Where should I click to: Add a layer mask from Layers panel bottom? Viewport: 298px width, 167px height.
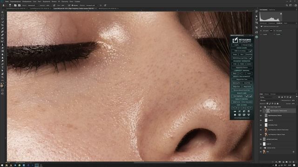pyautogui.click(x=280, y=162)
